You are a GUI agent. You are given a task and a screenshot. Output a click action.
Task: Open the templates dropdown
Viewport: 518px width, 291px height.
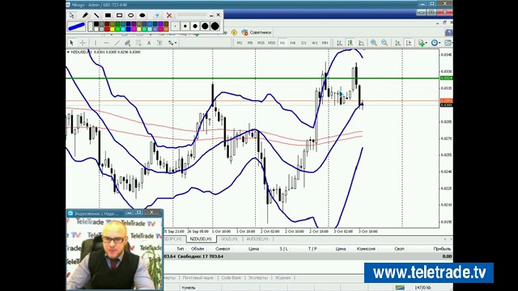tap(448, 43)
